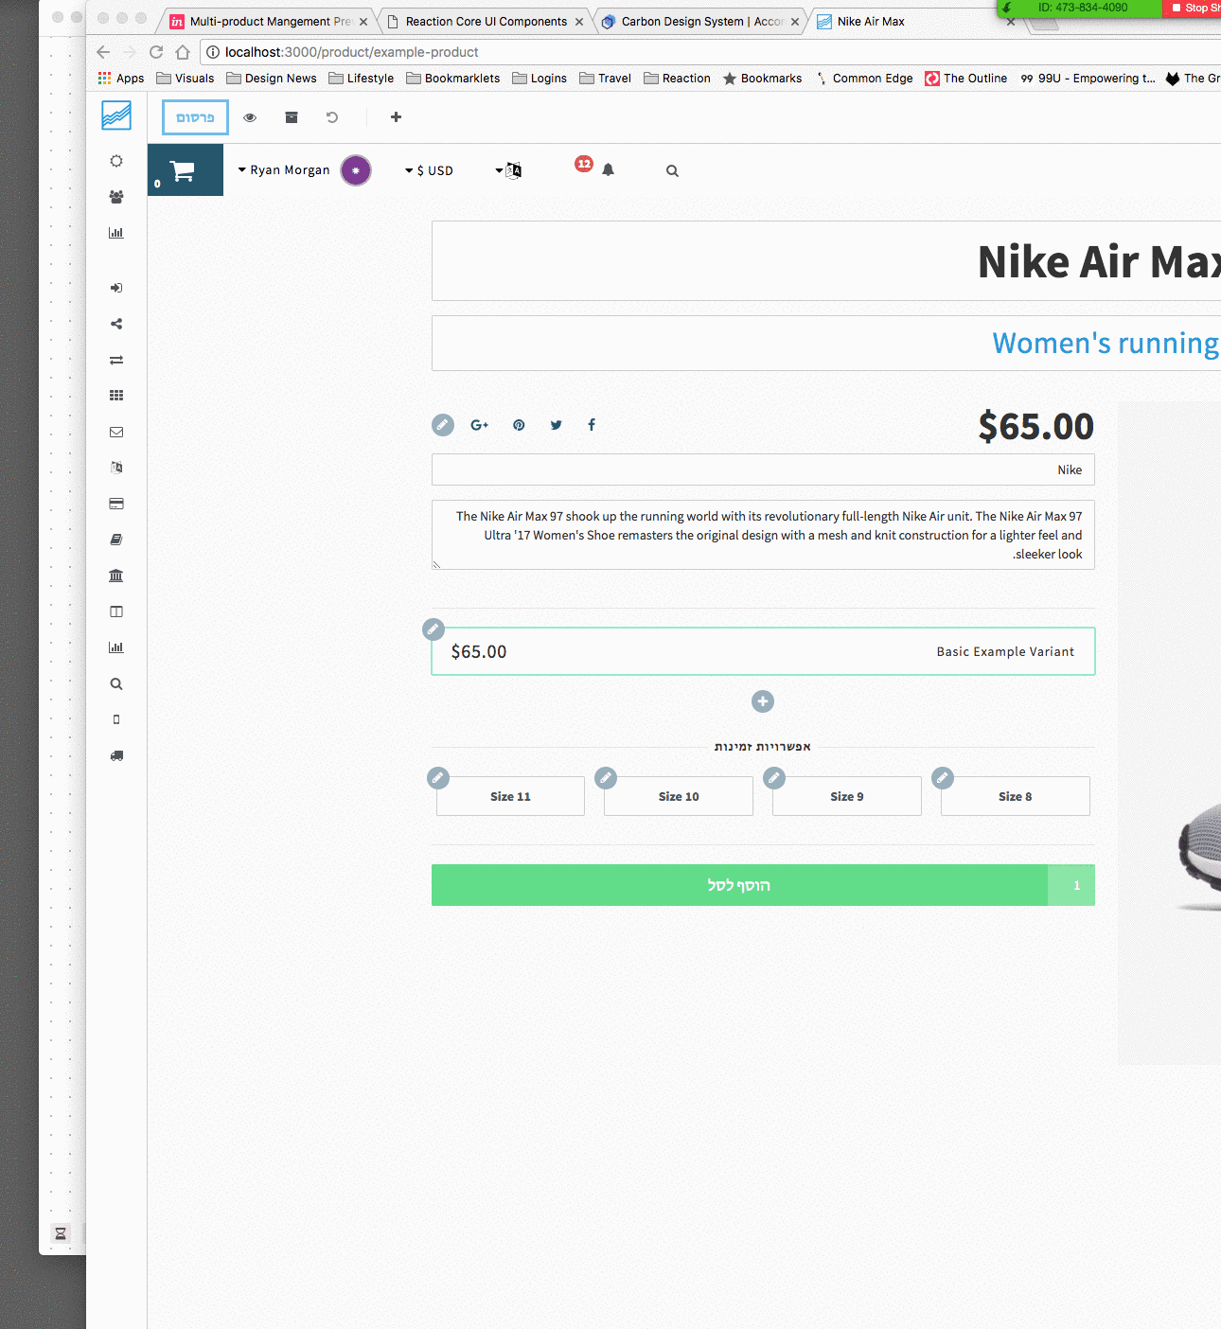The width and height of the screenshot is (1221, 1329).
Task: Click the publish button in the toolbar
Action: (195, 117)
